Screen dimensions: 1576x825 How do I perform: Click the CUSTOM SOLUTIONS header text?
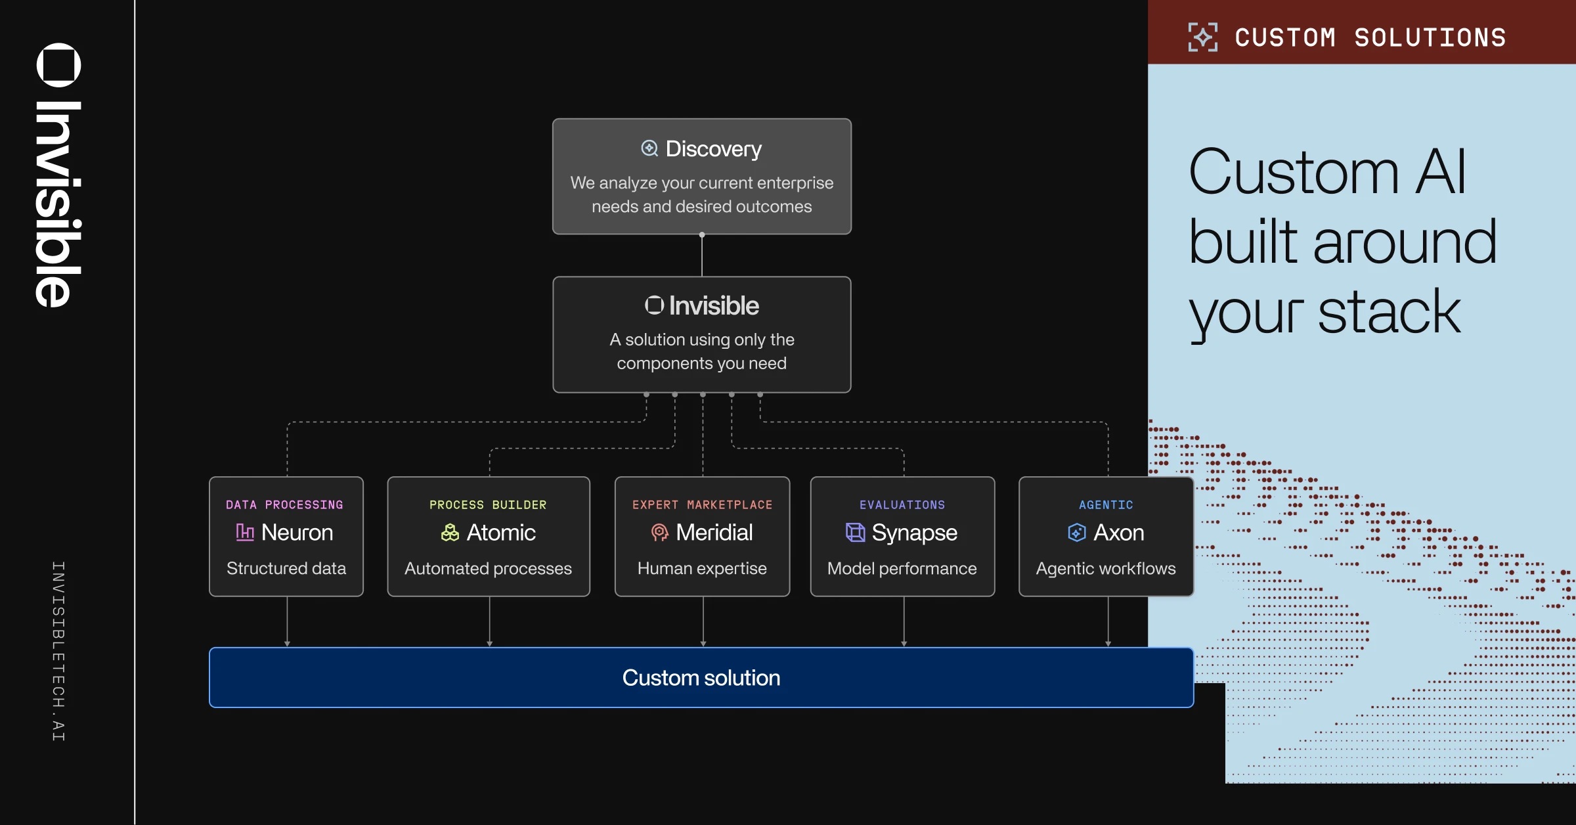1370,37
